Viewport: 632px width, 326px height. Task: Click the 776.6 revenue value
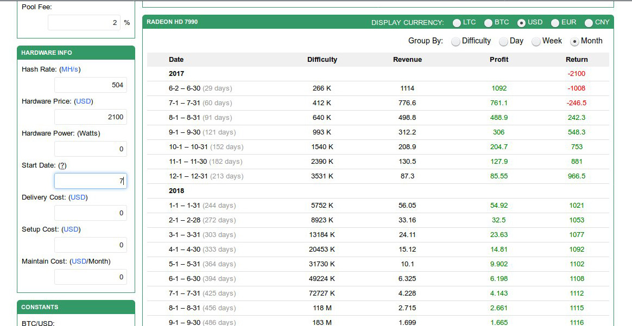407,103
